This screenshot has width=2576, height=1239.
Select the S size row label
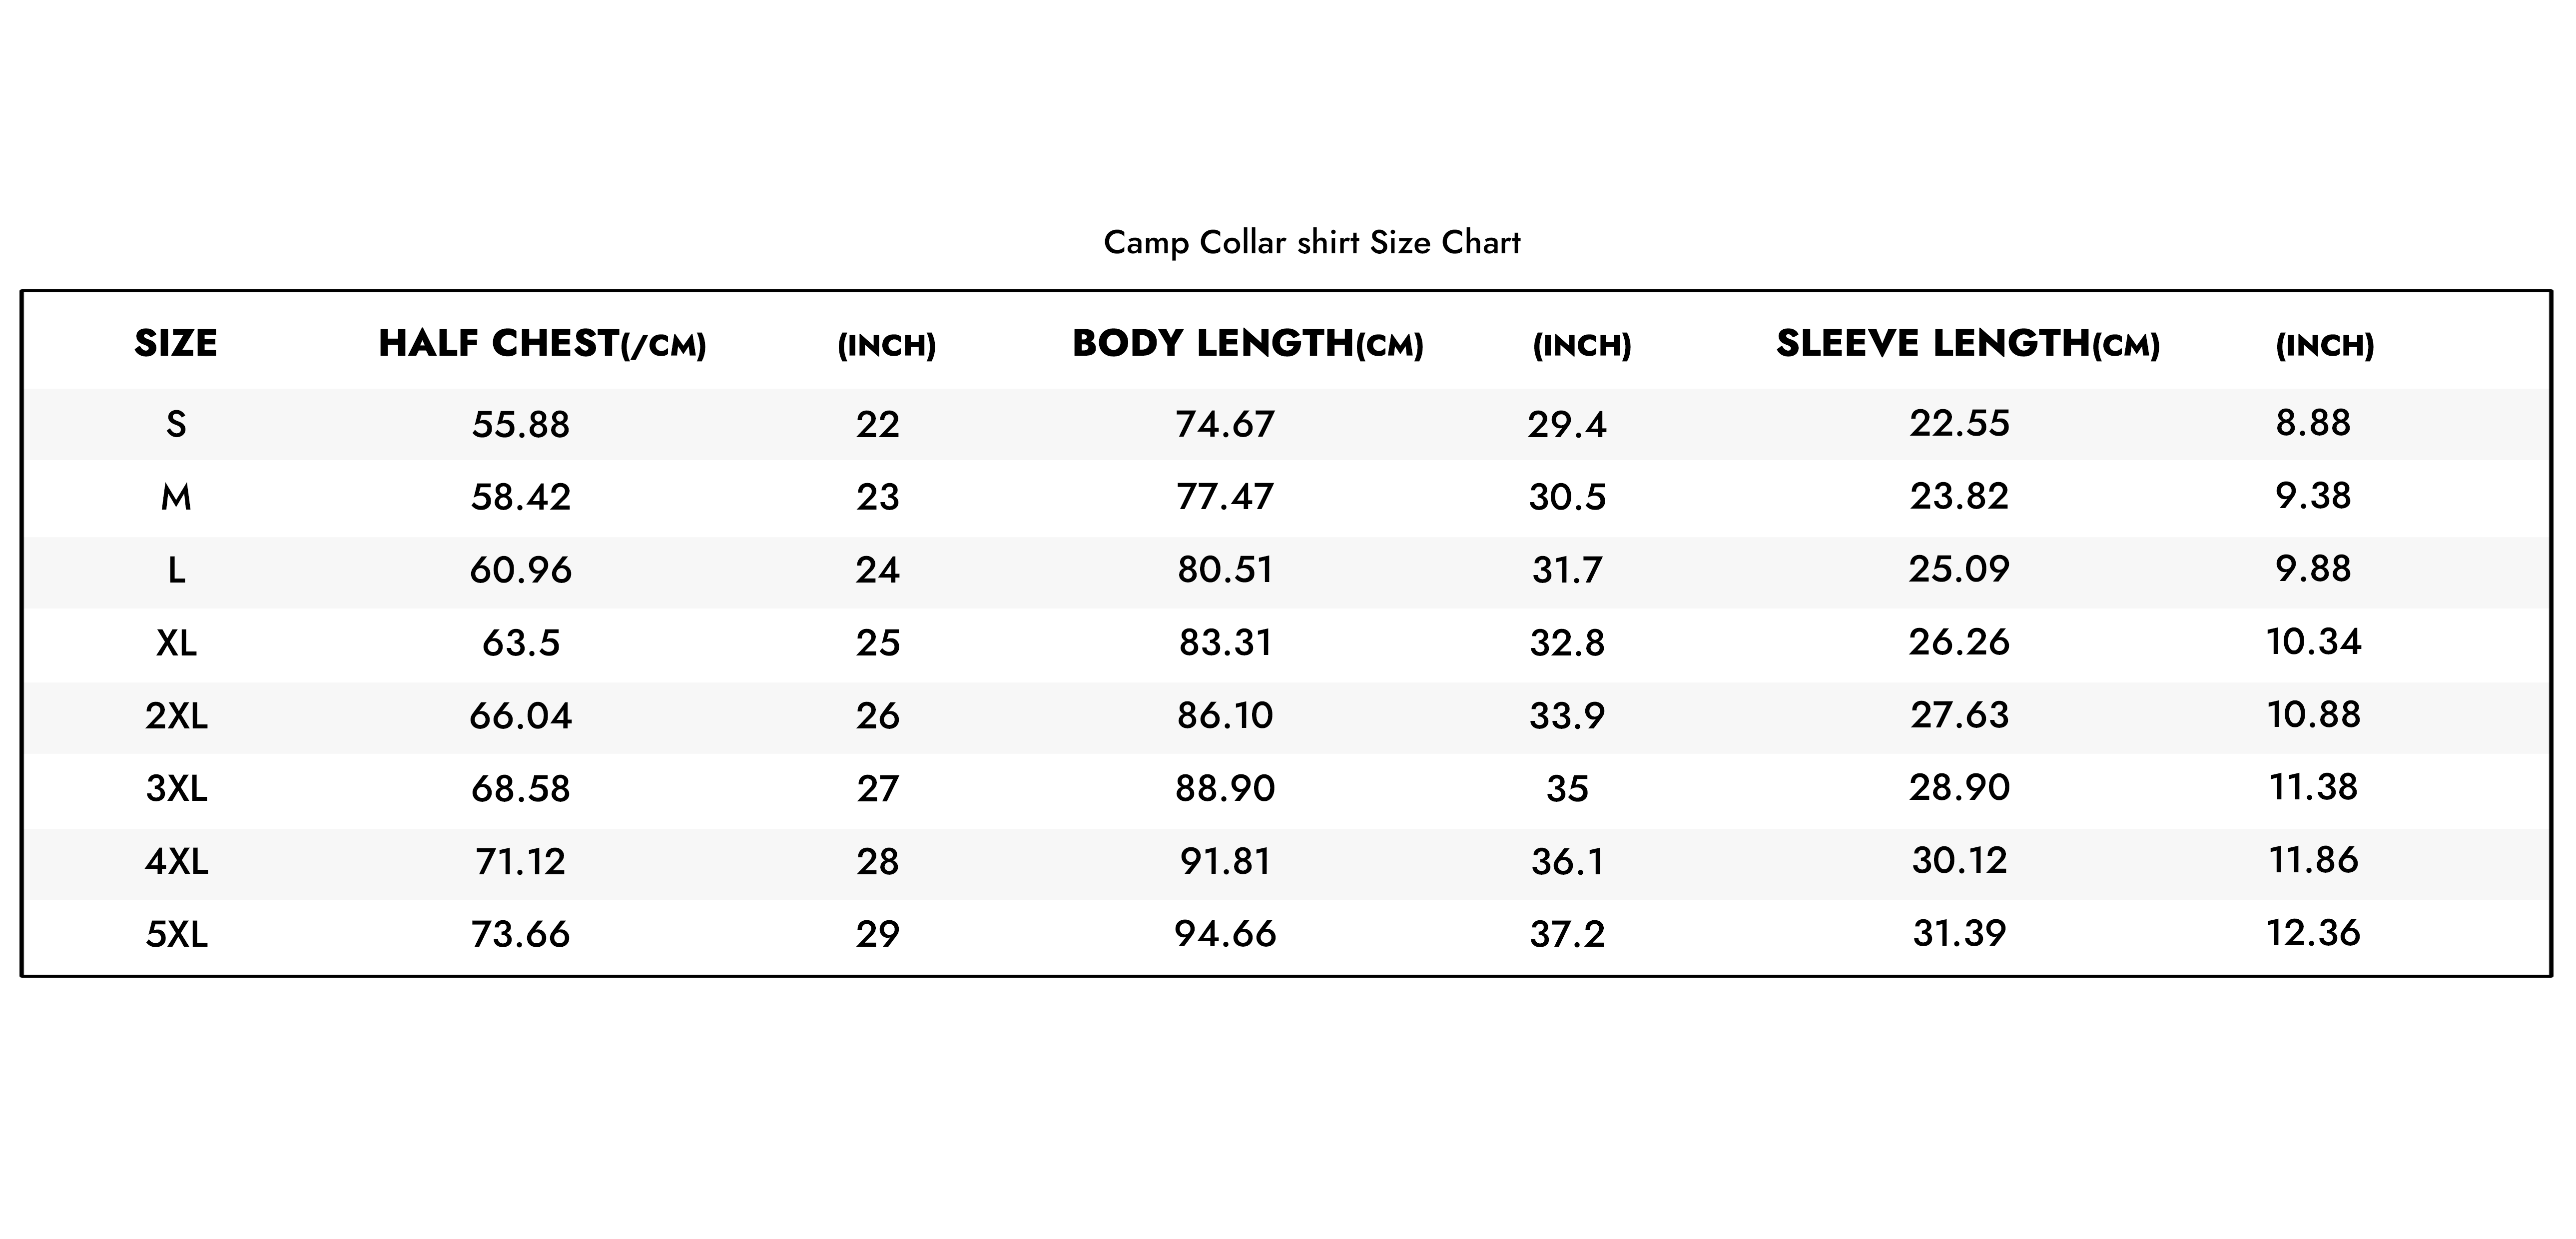point(176,425)
